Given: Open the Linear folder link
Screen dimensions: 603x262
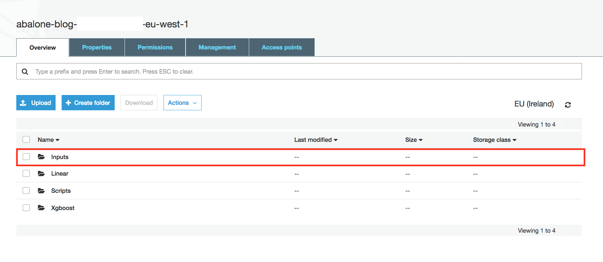Looking at the screenshot, I should pyautogui.click(x=60, y=173).
